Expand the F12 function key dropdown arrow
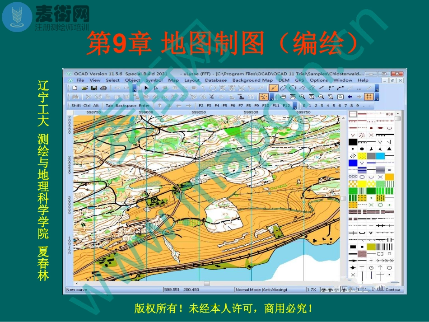This screenshot has height=322, width=429. tap(294, 105)
